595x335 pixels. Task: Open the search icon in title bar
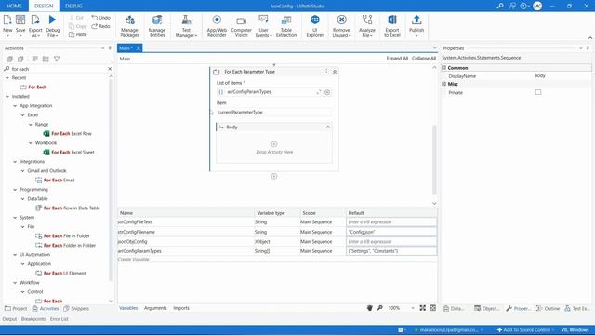[500, 6]
